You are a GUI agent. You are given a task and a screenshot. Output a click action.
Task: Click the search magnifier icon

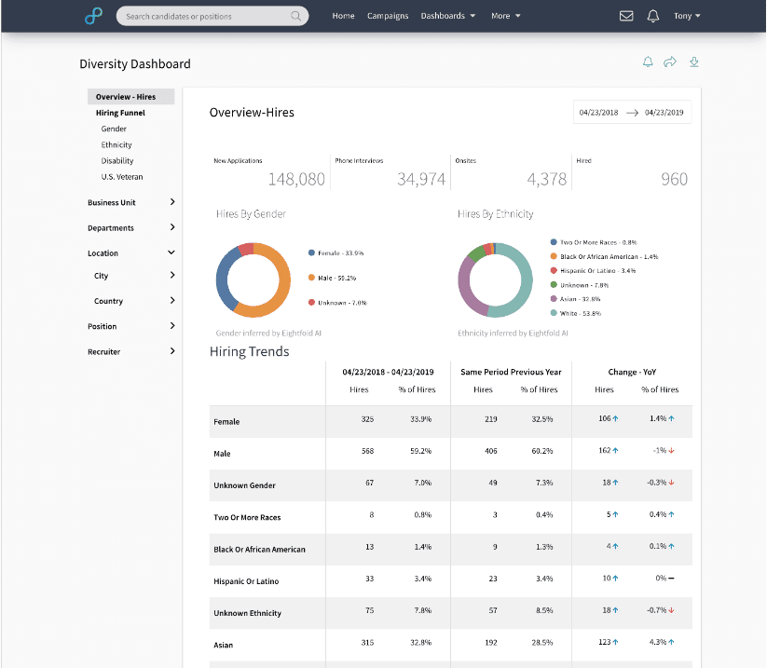click(x=296, y=16)
